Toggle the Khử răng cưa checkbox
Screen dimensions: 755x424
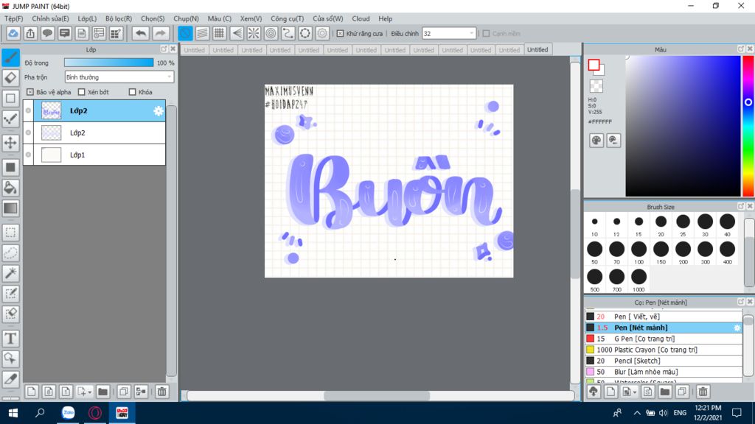[x=341, y=34]
